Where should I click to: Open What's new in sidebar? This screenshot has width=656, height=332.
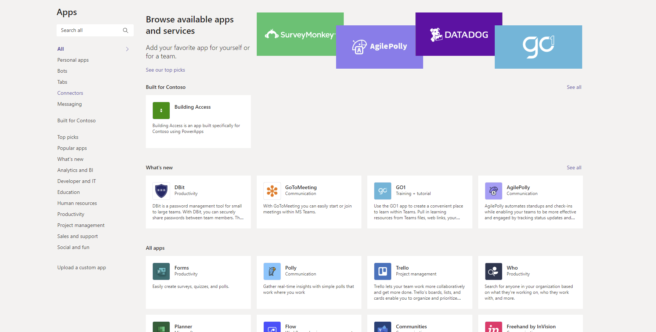[71, 159]
